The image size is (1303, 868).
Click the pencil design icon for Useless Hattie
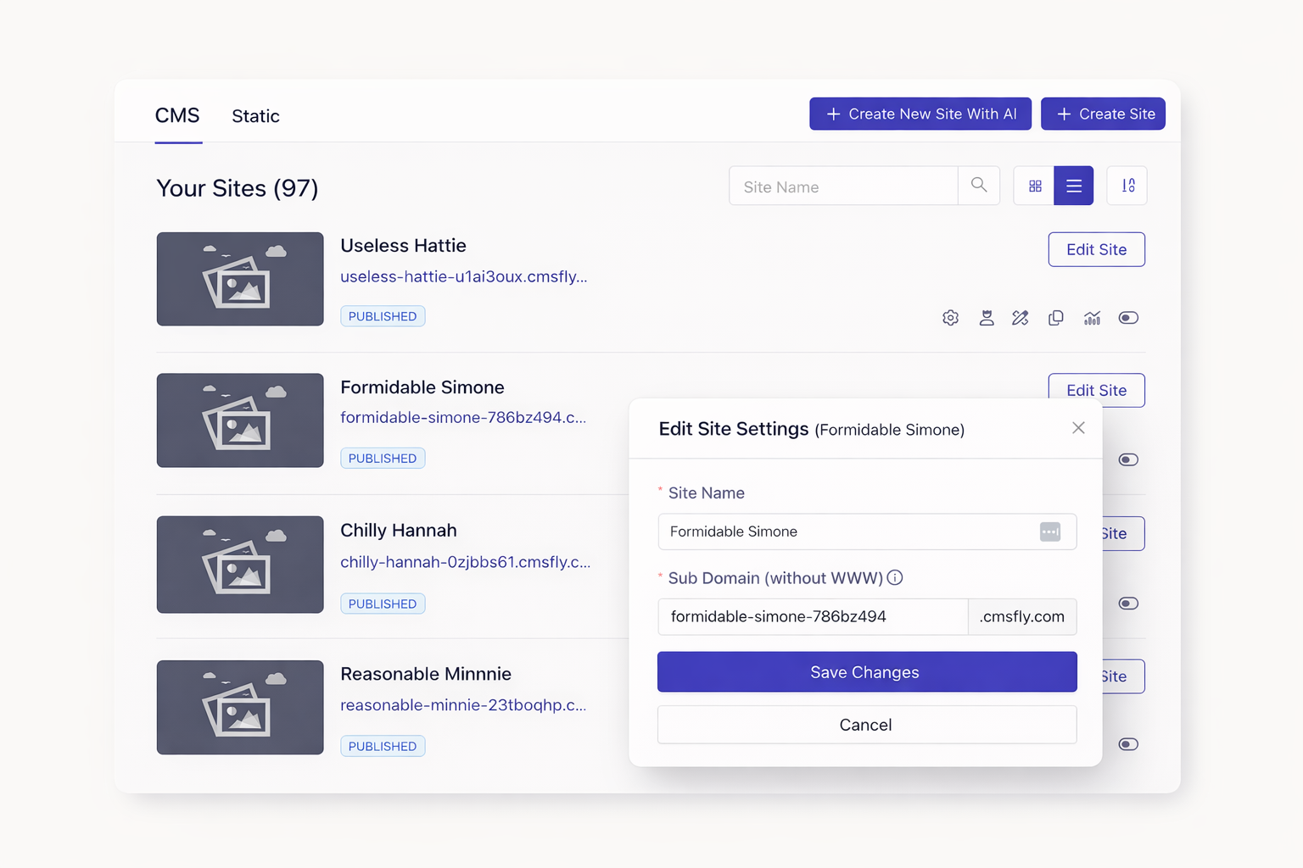[x=1021, y=318]
